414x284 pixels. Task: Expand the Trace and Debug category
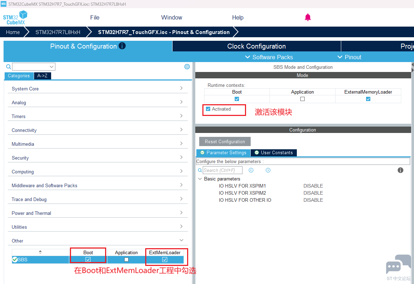coord(98,199)
